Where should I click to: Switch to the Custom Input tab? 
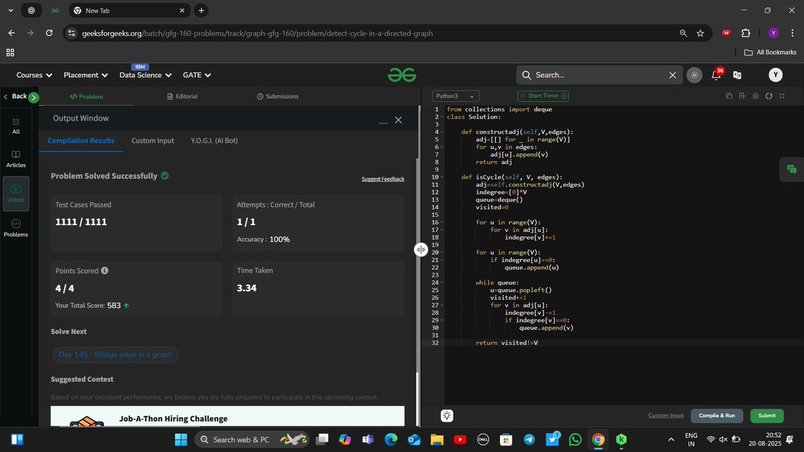153,141
